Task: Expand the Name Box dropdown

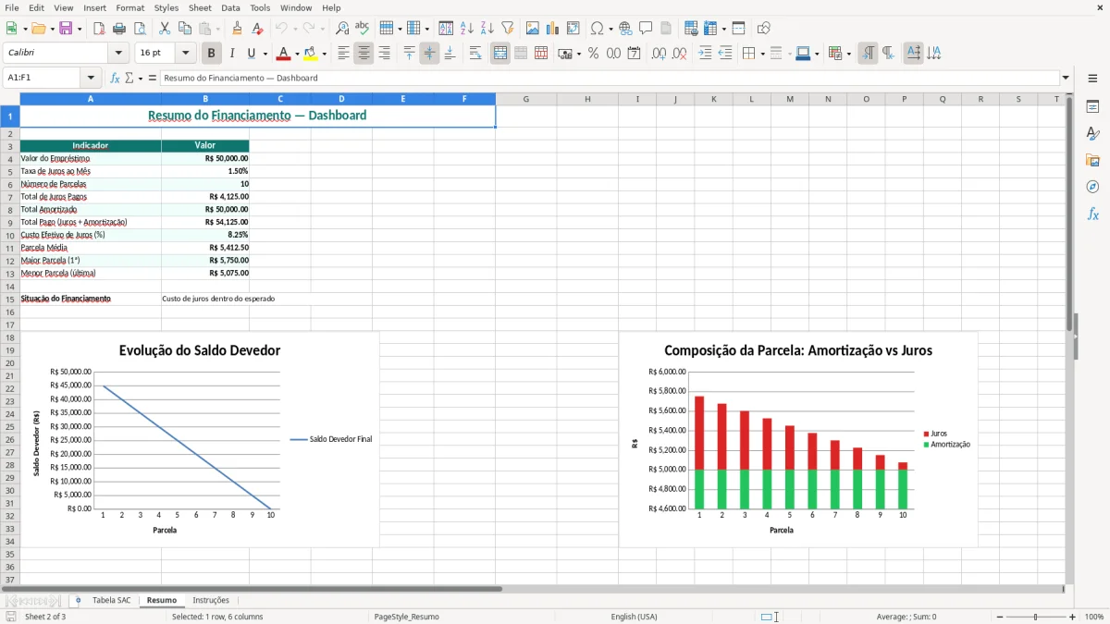Action: tap(91, 78)
